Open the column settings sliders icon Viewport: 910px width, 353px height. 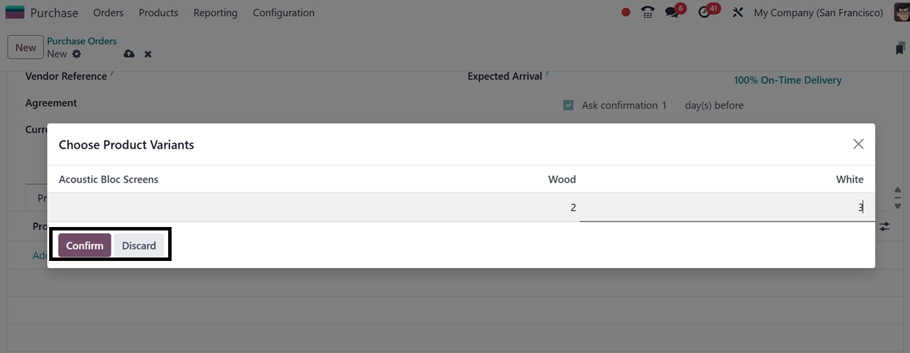884,226
